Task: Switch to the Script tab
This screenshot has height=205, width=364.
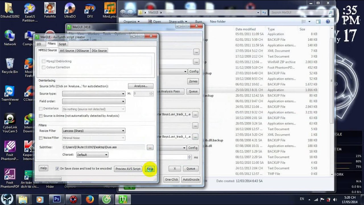Action: point(63,44)
